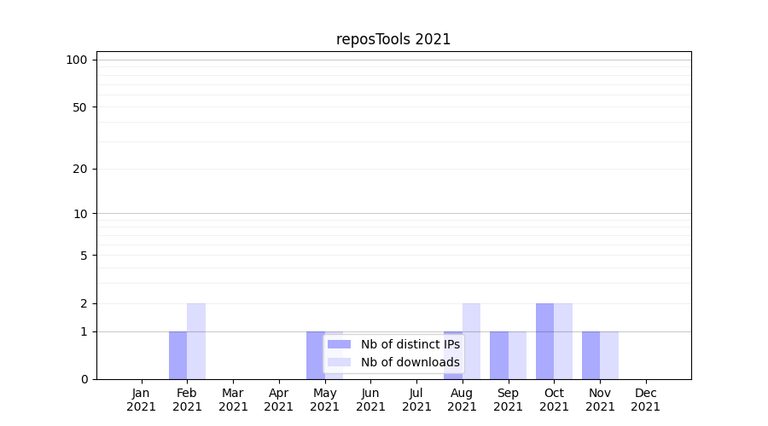Select the Oct 2021 distinct IPs bar
The height and width of the screenshot is (426, 768).
tap(544, 341)
